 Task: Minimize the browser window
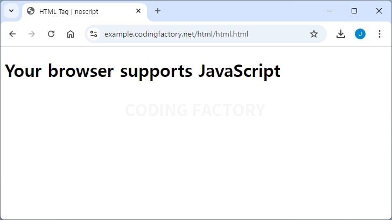point(330,11)
